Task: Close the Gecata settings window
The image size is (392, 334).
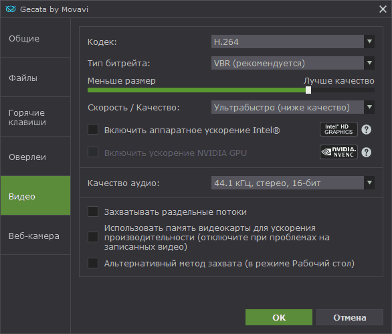Action: 383,9
